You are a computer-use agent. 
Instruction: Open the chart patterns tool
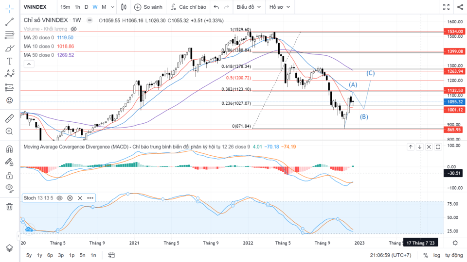tap(10, 74)
